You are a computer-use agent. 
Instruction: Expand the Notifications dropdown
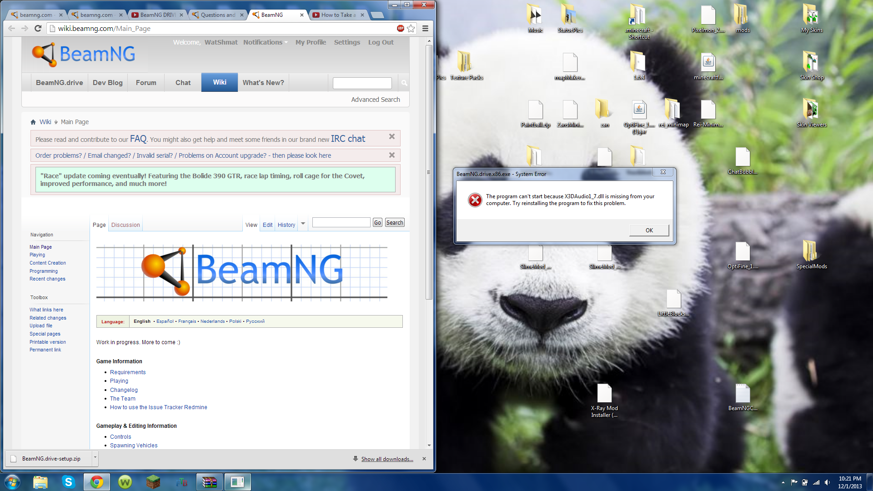(266, 42)
